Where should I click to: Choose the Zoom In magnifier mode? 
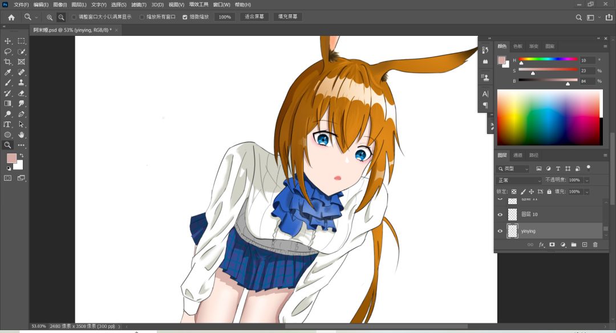point(50,17)
